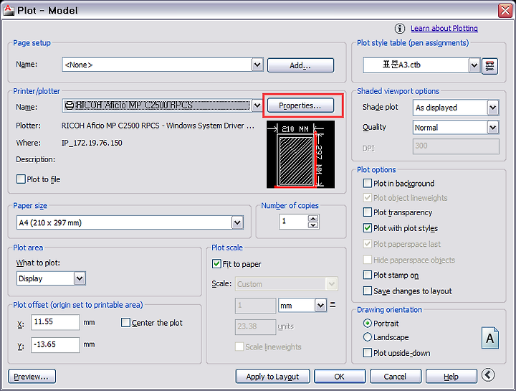Click the X plot offset field
516x391 pixels.
pos(55,322)
